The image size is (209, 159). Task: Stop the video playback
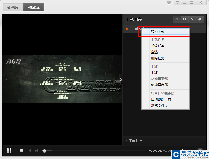coord(22,151)
